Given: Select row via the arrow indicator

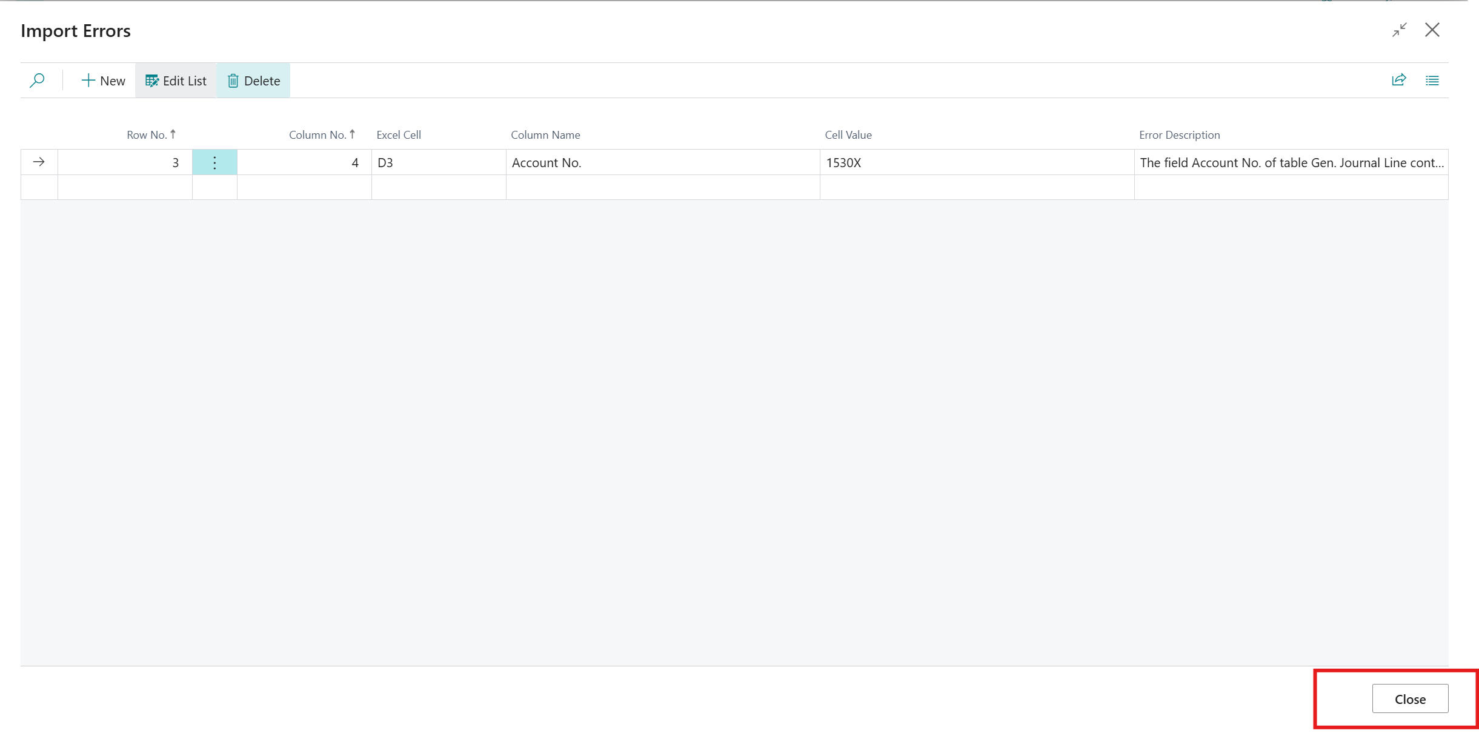Looking at the screenshot, I should [x=39, y=162].
